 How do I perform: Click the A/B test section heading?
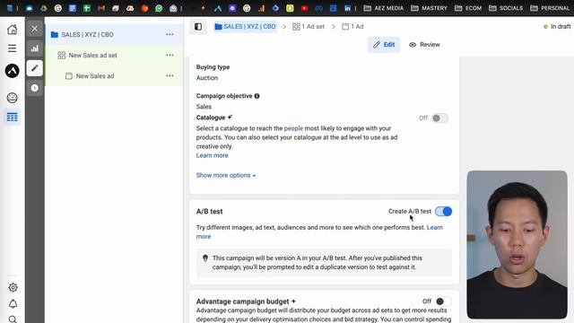pyautogui.click(x=209, y=212)
